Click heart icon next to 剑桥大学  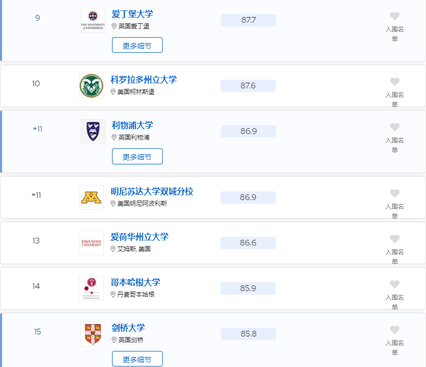395,330
